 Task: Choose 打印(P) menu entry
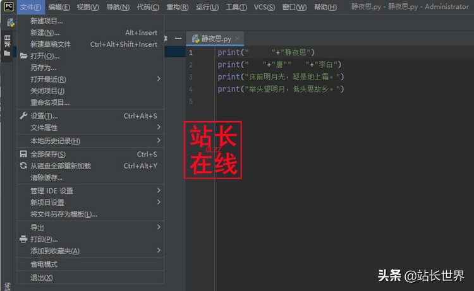pyautogui.click(x=90, y=239)
